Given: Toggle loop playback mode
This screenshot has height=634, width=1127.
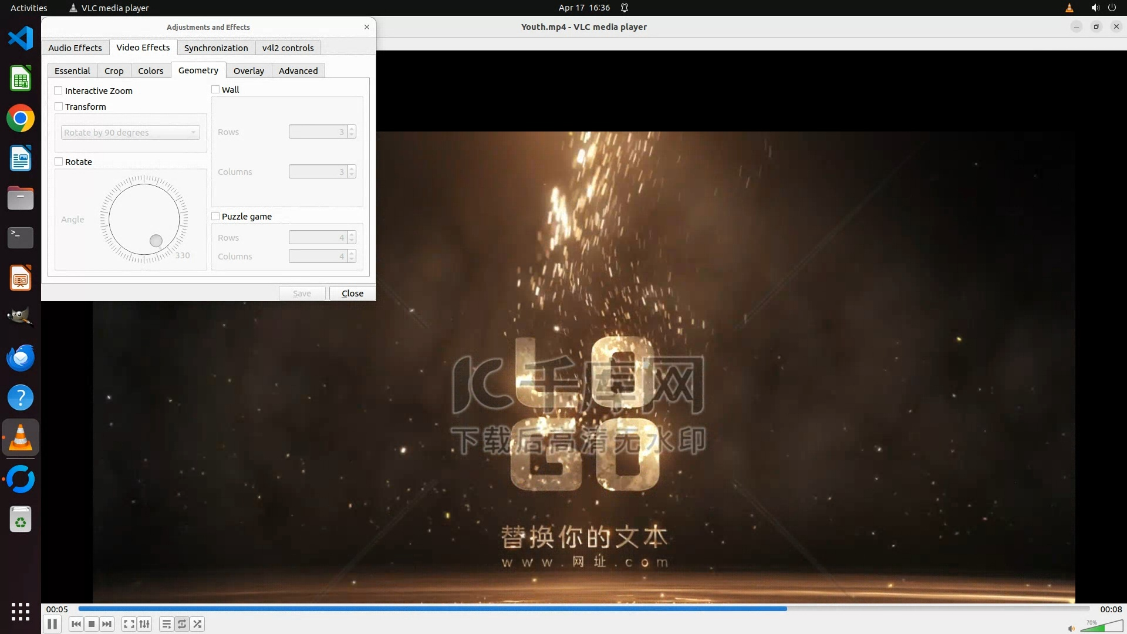Looking at the screenshot, I should (x=182, y=624).
